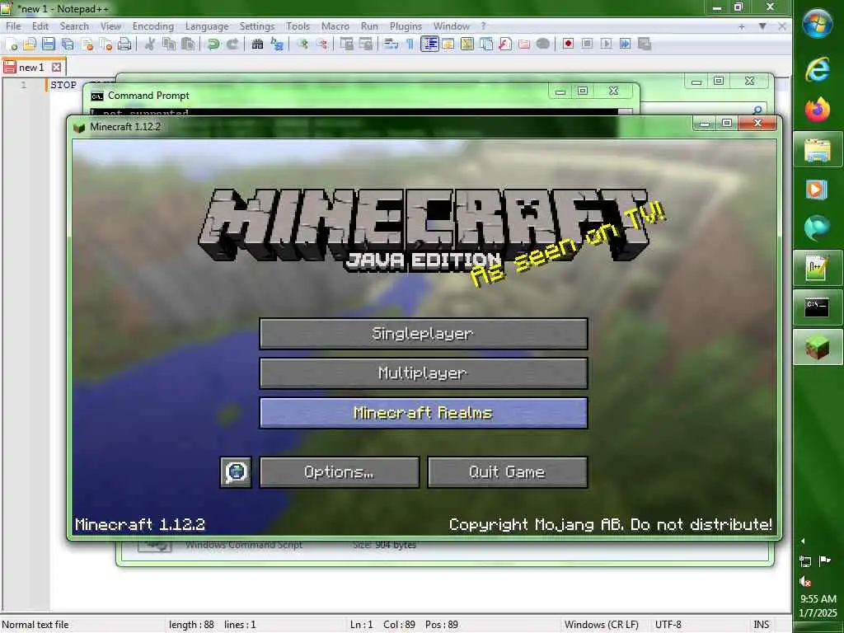Toggle the highlighted Indent Guide icon

pyautogui.click(x=429, y=45)
